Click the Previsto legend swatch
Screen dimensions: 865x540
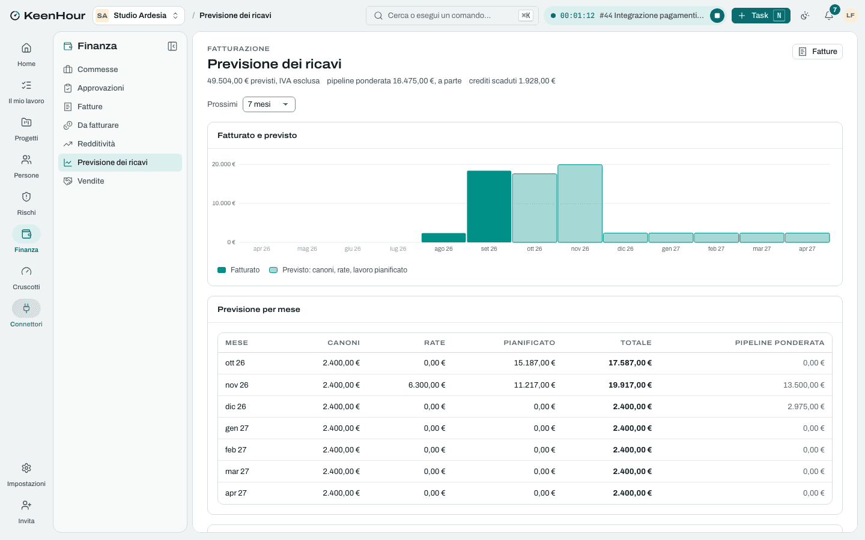[x=273, y=270]
